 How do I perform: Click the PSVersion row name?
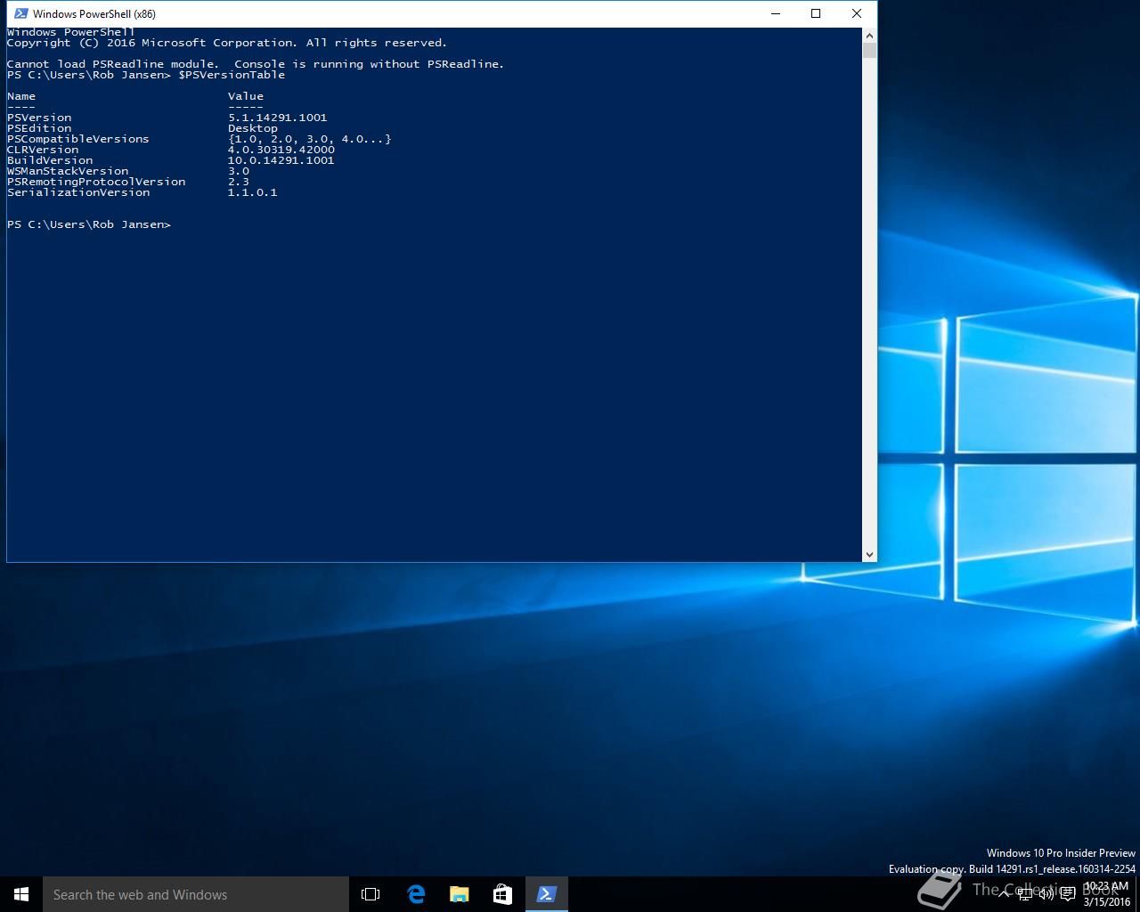(39, 118)
